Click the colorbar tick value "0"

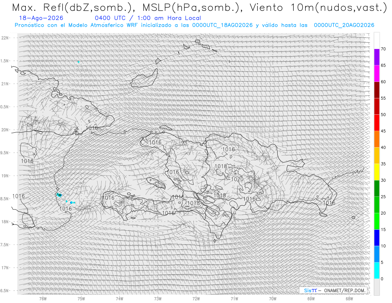point(382,279)
